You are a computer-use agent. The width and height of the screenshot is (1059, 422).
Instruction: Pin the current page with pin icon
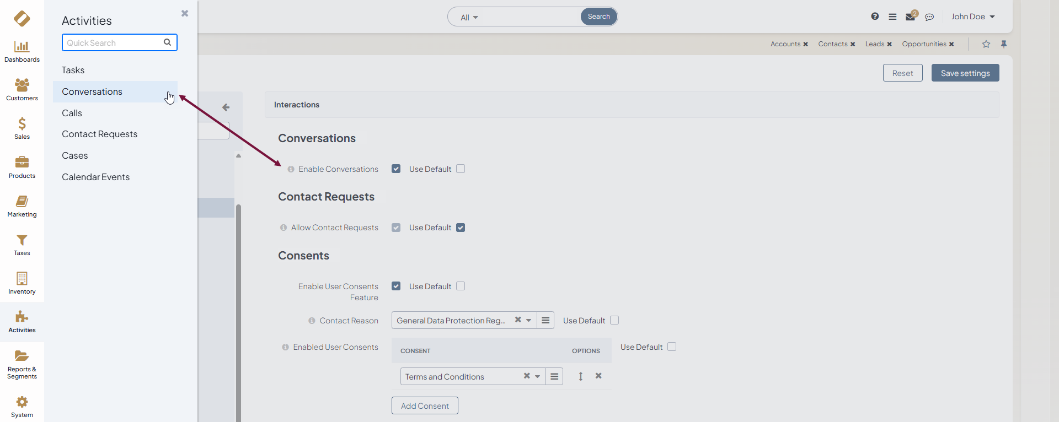[1004, 44]
